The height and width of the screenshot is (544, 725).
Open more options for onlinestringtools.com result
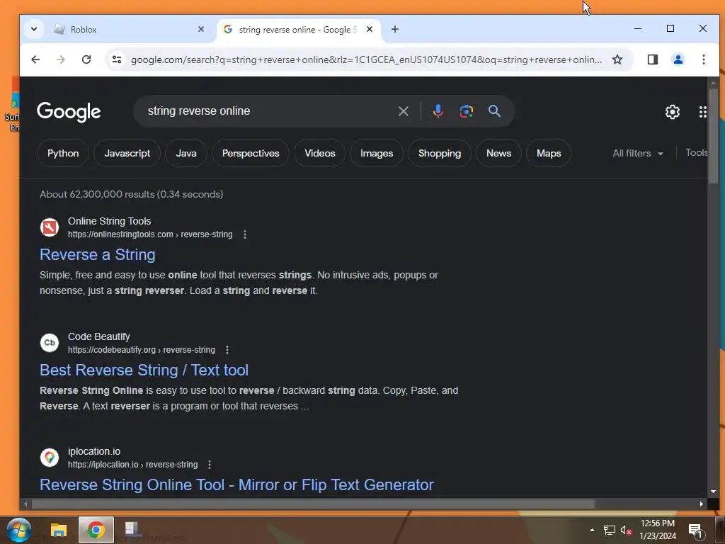(244, 234)
